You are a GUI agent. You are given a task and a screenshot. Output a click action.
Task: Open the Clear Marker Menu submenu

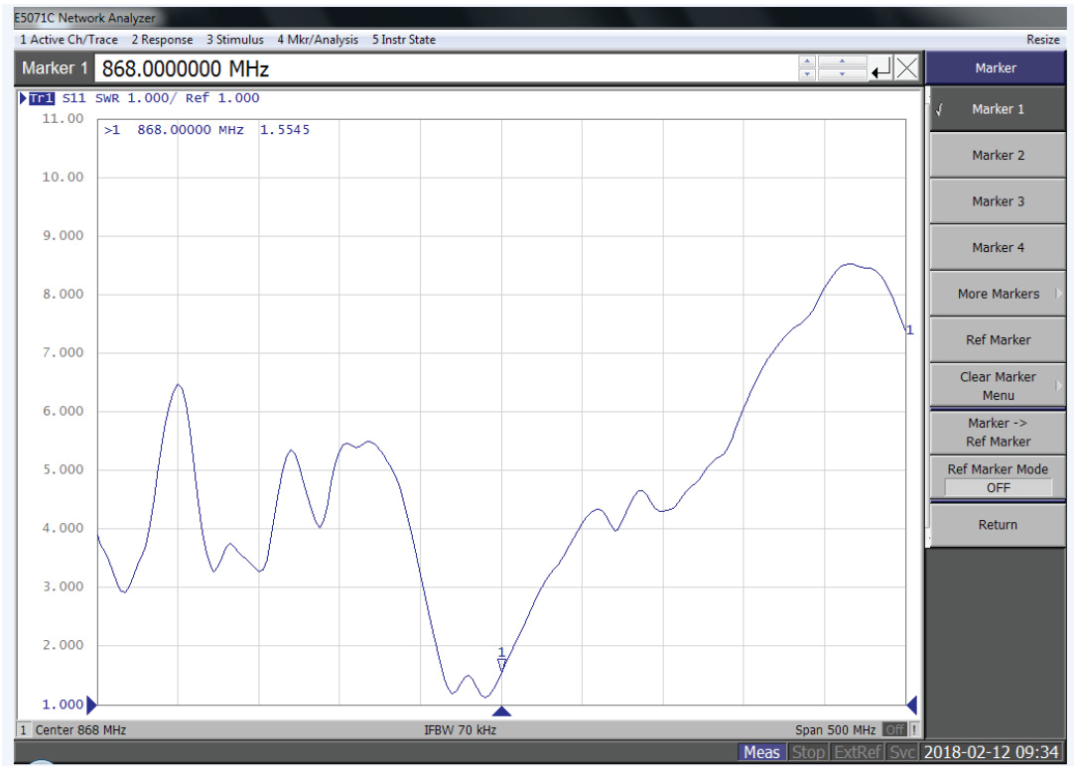997,386
